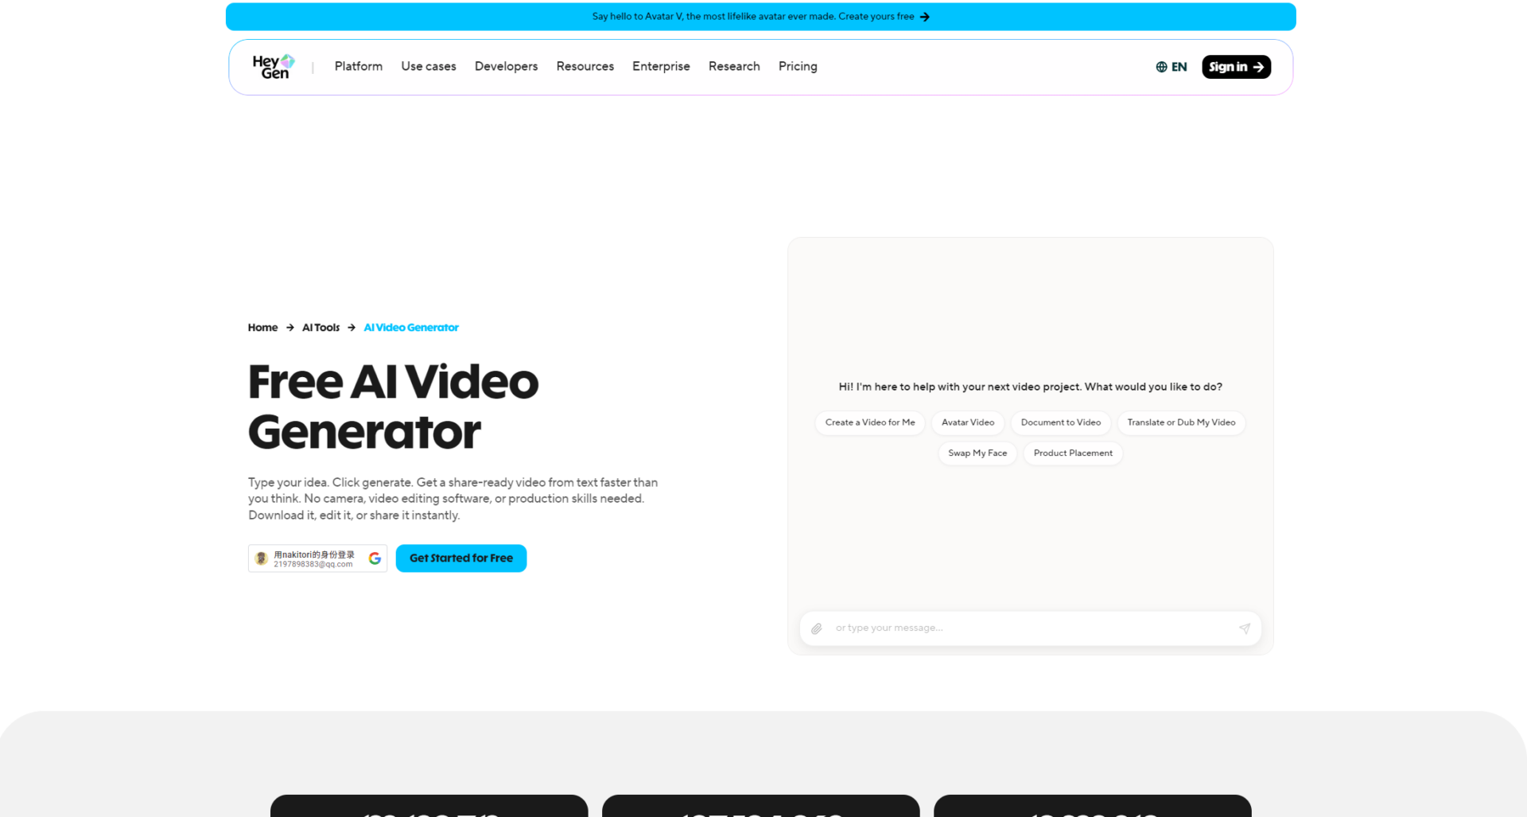
Task: Click the send message arrow icon
Action: tap(1245, 628)
